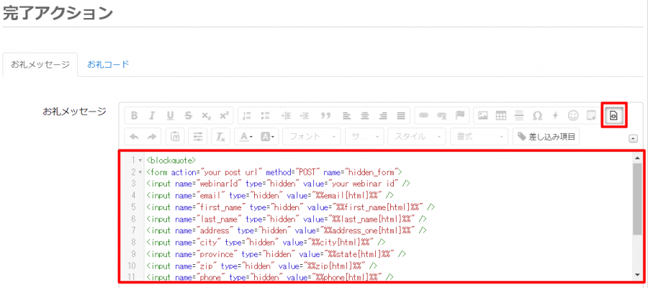Align text to the left
The height and width of the screenshot is (288, 648).
347,116
